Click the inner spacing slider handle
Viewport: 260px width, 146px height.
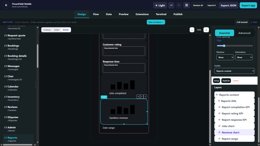pos(224,46)
